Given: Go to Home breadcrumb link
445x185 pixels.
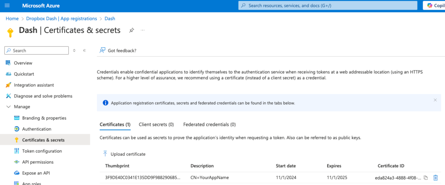Looking at the screenshot, I should (x=12, y=18).
